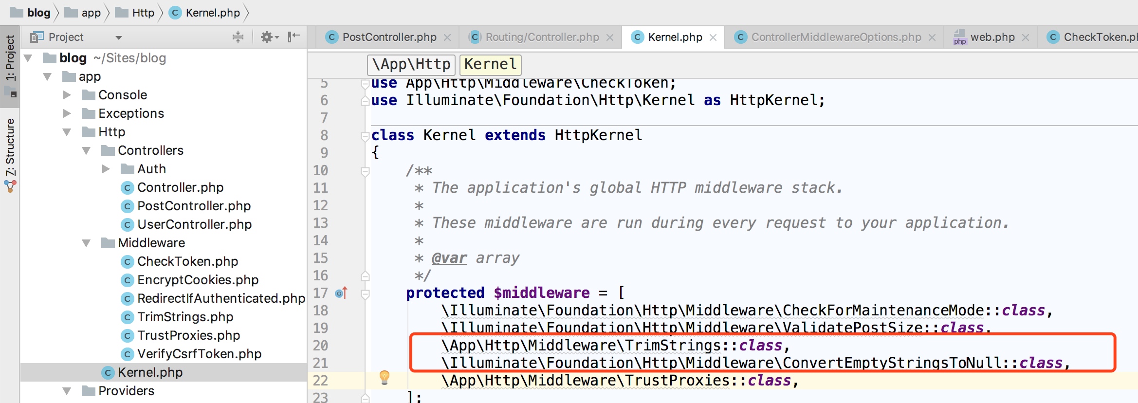Click the Kernel.php class icon in breadcrumb

point(175,13)
